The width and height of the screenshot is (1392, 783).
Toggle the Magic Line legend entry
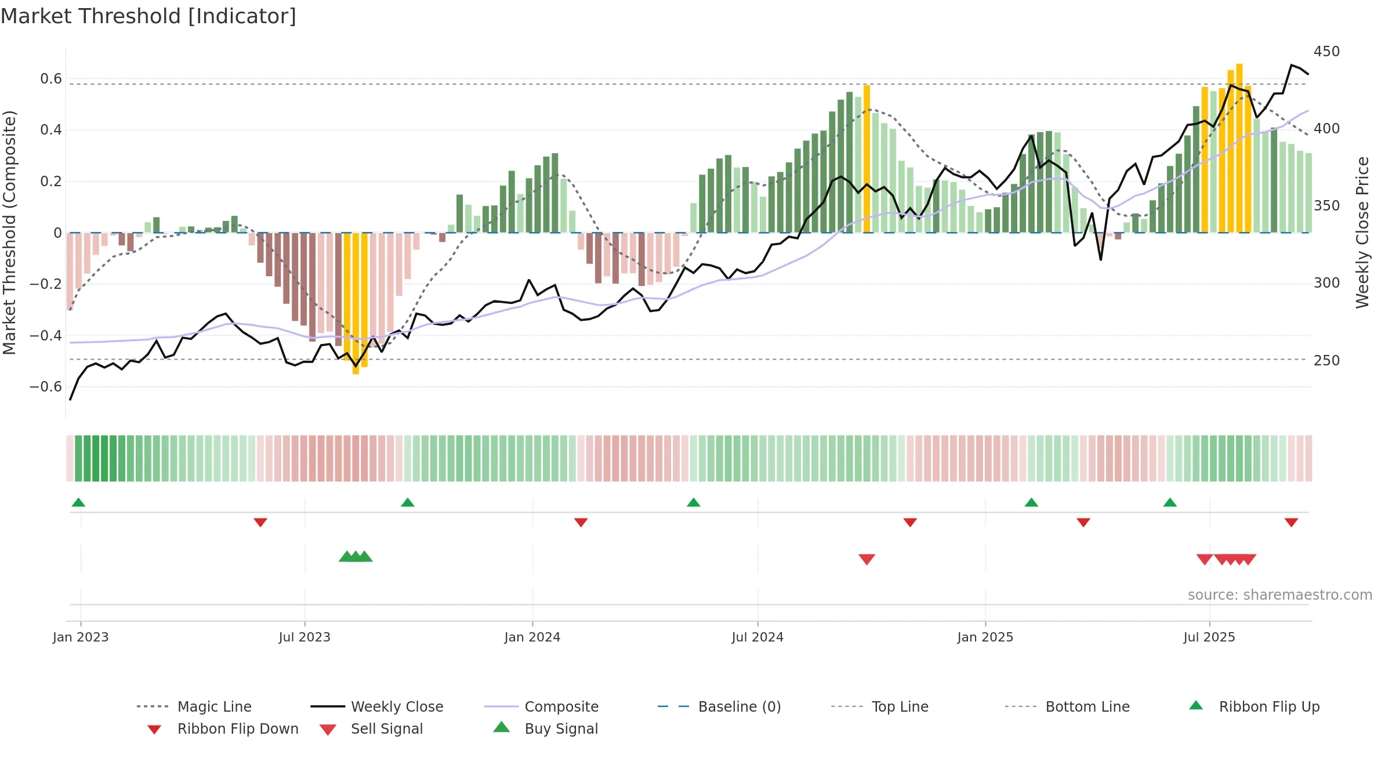194,706
